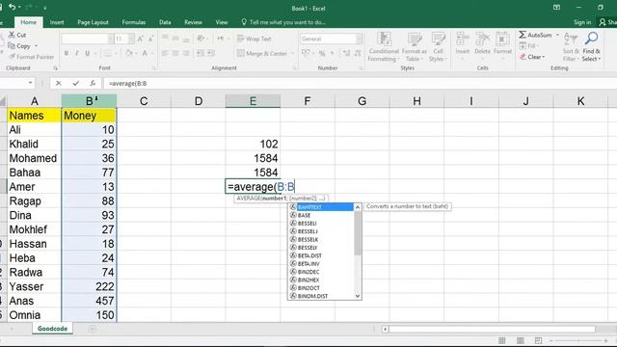Click the Decrease Decimal icon

point(358,53)
